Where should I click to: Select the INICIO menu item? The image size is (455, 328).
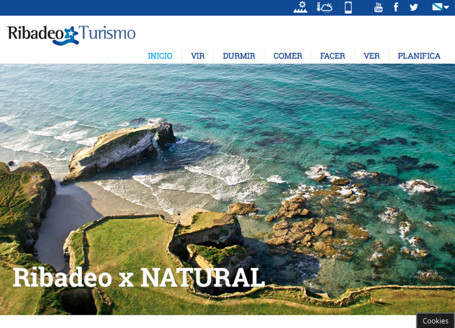pyautogui.click(x=160, y=56)
